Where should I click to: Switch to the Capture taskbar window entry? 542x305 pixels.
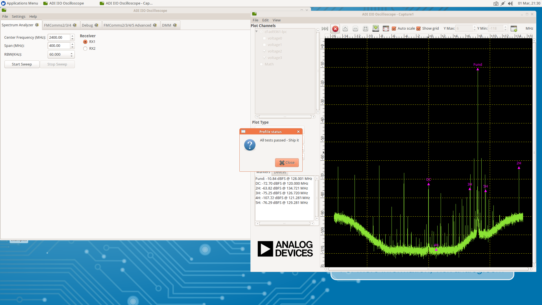coord(126,3)
